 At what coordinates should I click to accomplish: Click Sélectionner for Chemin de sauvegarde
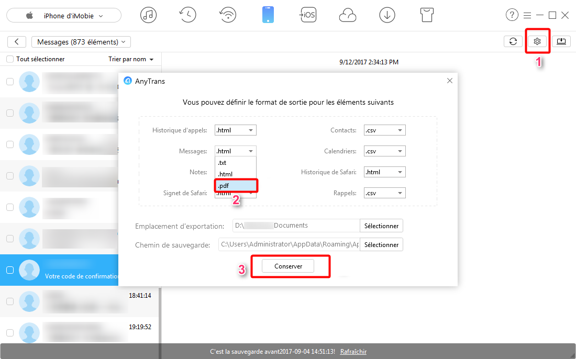click(x=381, y=244)
